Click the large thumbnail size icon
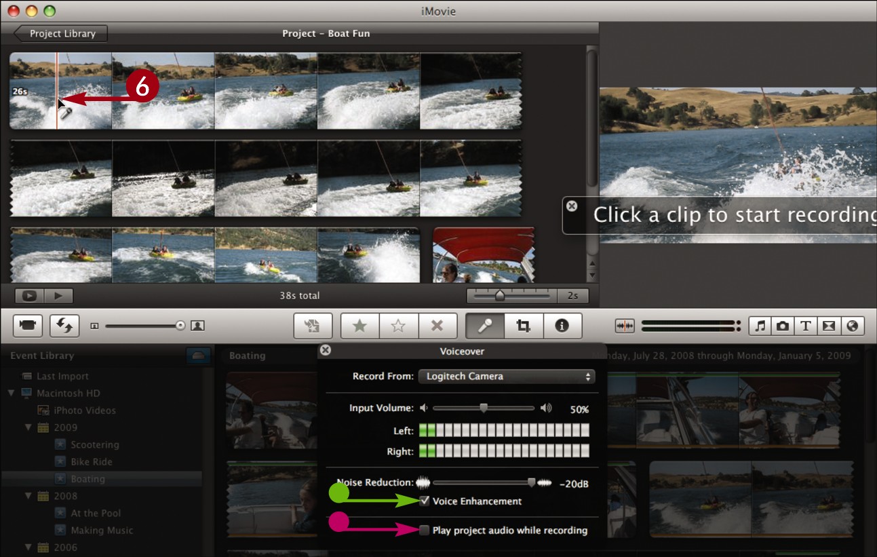 pyautogui.click(x=197, y=326)
